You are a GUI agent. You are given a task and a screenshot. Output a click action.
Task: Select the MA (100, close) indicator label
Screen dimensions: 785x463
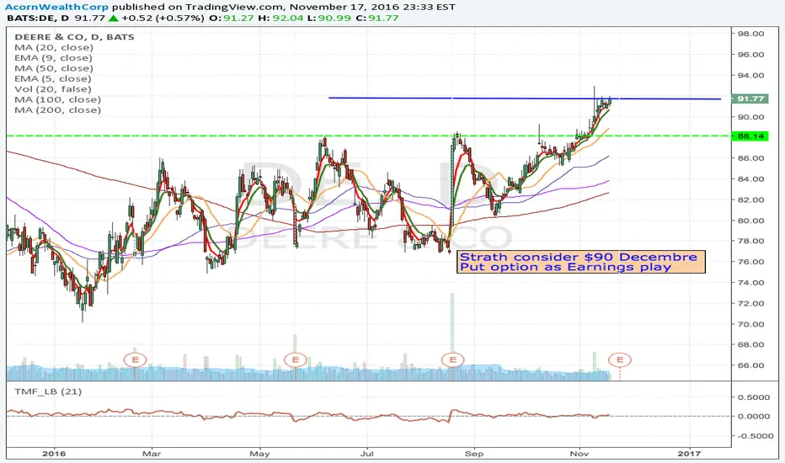click(57, 99)
